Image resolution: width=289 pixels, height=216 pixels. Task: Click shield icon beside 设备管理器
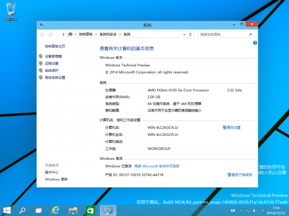[x=41, y=56]
